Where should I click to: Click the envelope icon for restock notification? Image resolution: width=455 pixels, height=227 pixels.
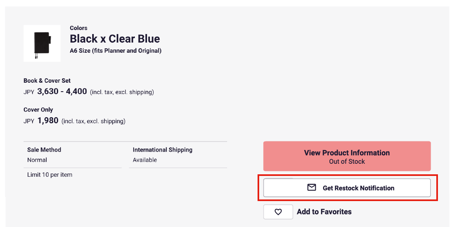coord(312,188)
